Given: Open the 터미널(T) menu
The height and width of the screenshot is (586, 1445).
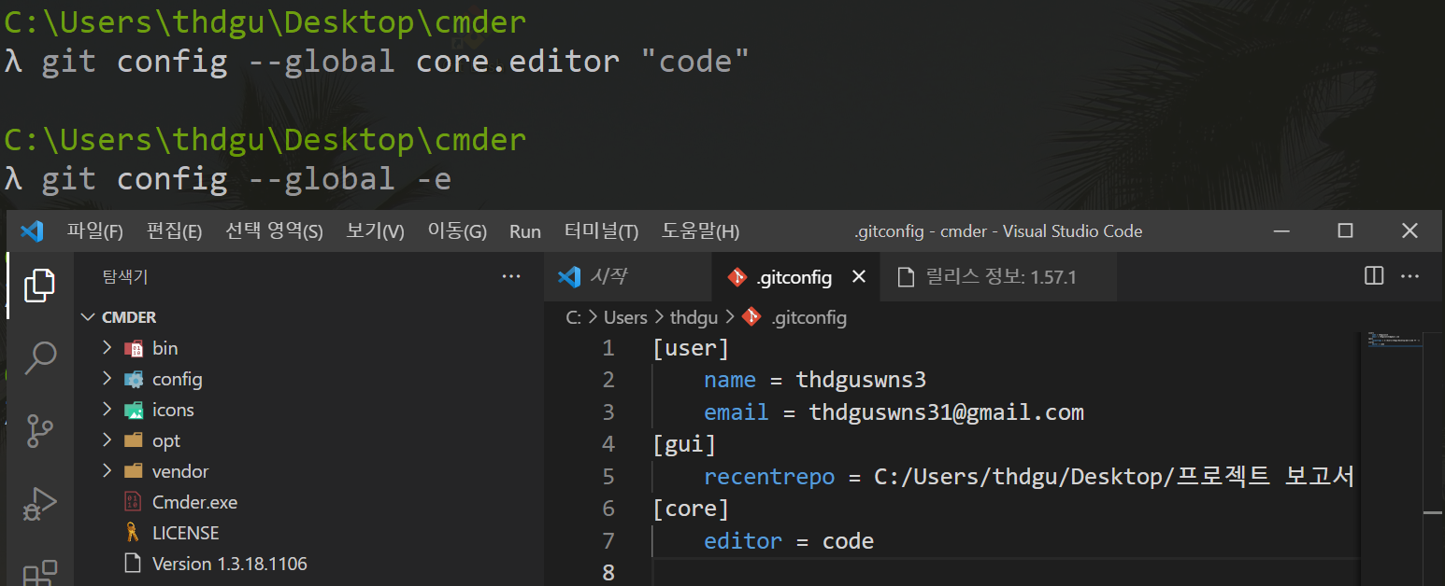Looking at the screenshot, I should pyautogui.click(x=601, y=231).
